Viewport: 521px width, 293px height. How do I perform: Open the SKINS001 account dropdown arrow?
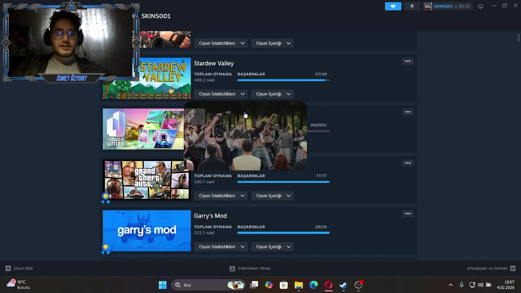(455, 7)
